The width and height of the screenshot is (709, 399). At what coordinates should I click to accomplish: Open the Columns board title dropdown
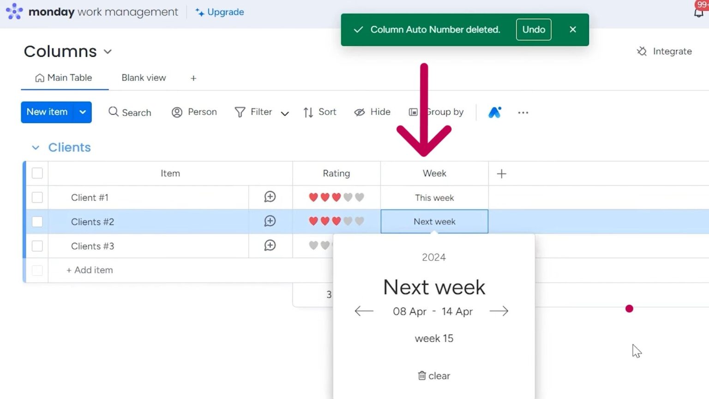tap(108, 52)
